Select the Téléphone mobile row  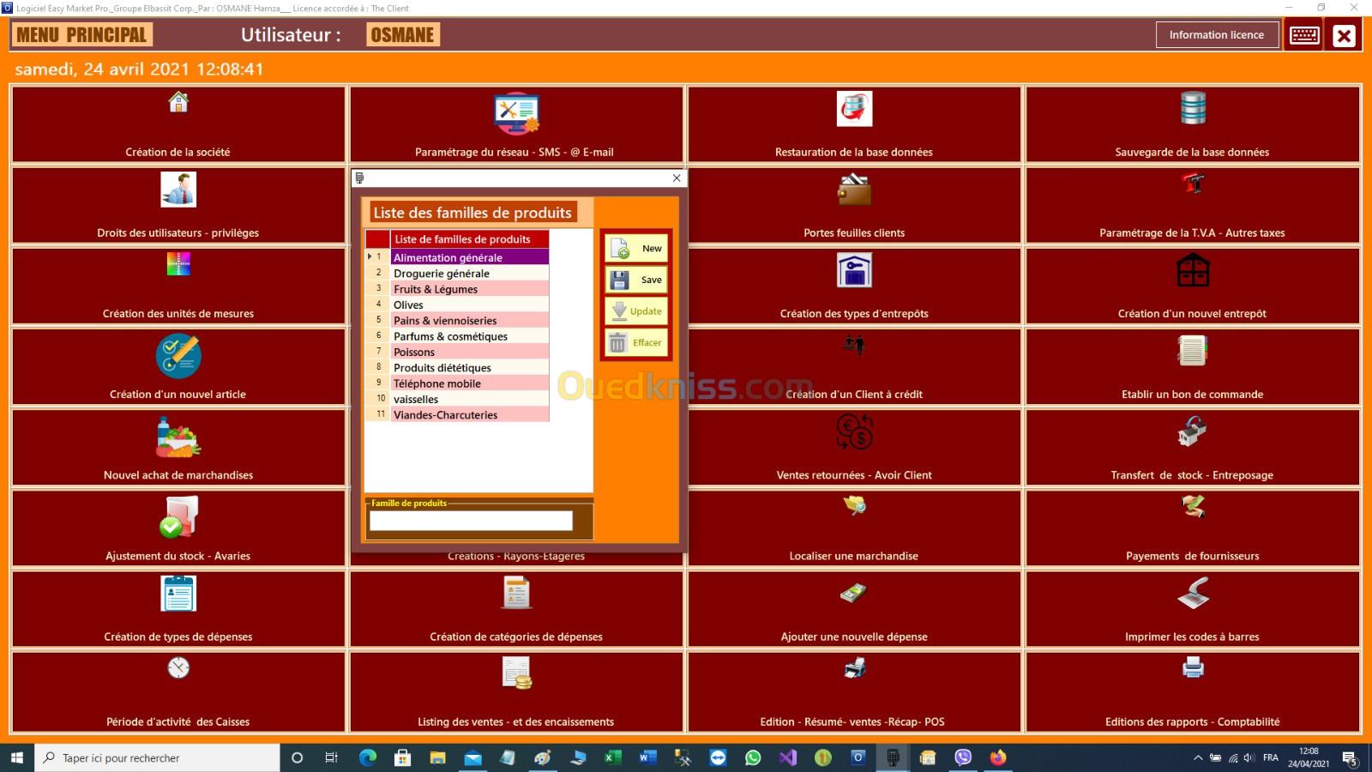469,383
